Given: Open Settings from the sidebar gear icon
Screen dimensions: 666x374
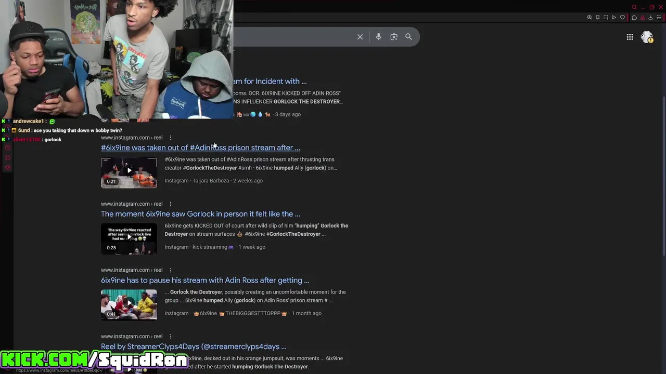Looking at the screenshot, I should pos(7,167).
